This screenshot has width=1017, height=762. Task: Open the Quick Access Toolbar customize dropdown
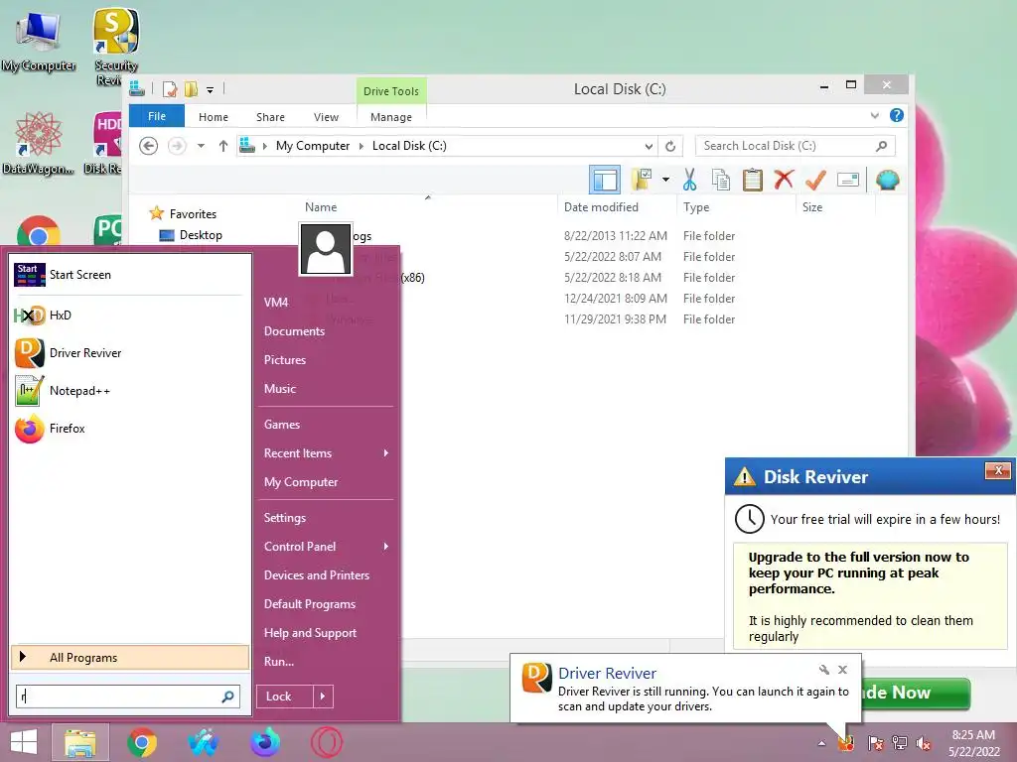coord(211,90)
